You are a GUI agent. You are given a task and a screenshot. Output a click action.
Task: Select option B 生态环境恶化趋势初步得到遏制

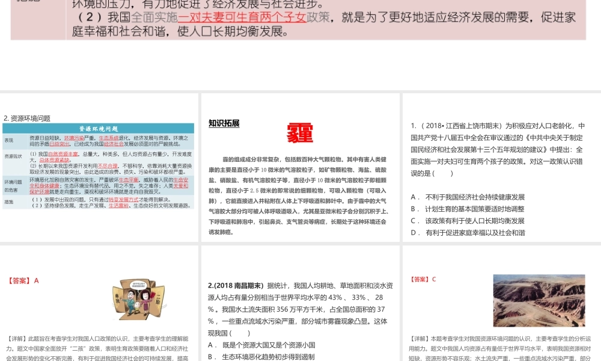coord(261,357)
